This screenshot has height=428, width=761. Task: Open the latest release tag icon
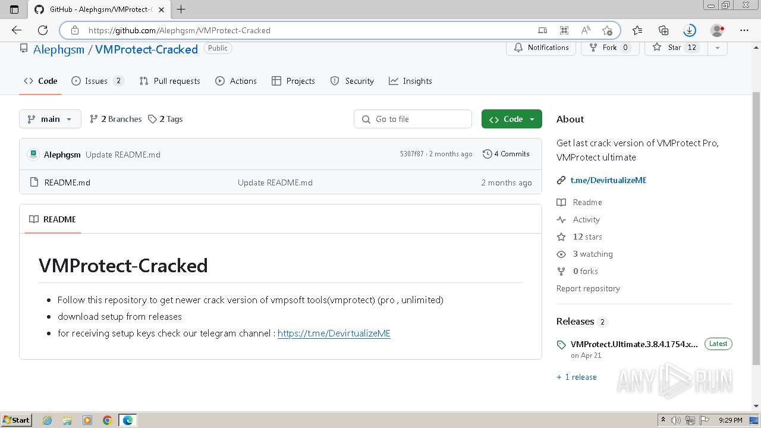tap(561, 345)
